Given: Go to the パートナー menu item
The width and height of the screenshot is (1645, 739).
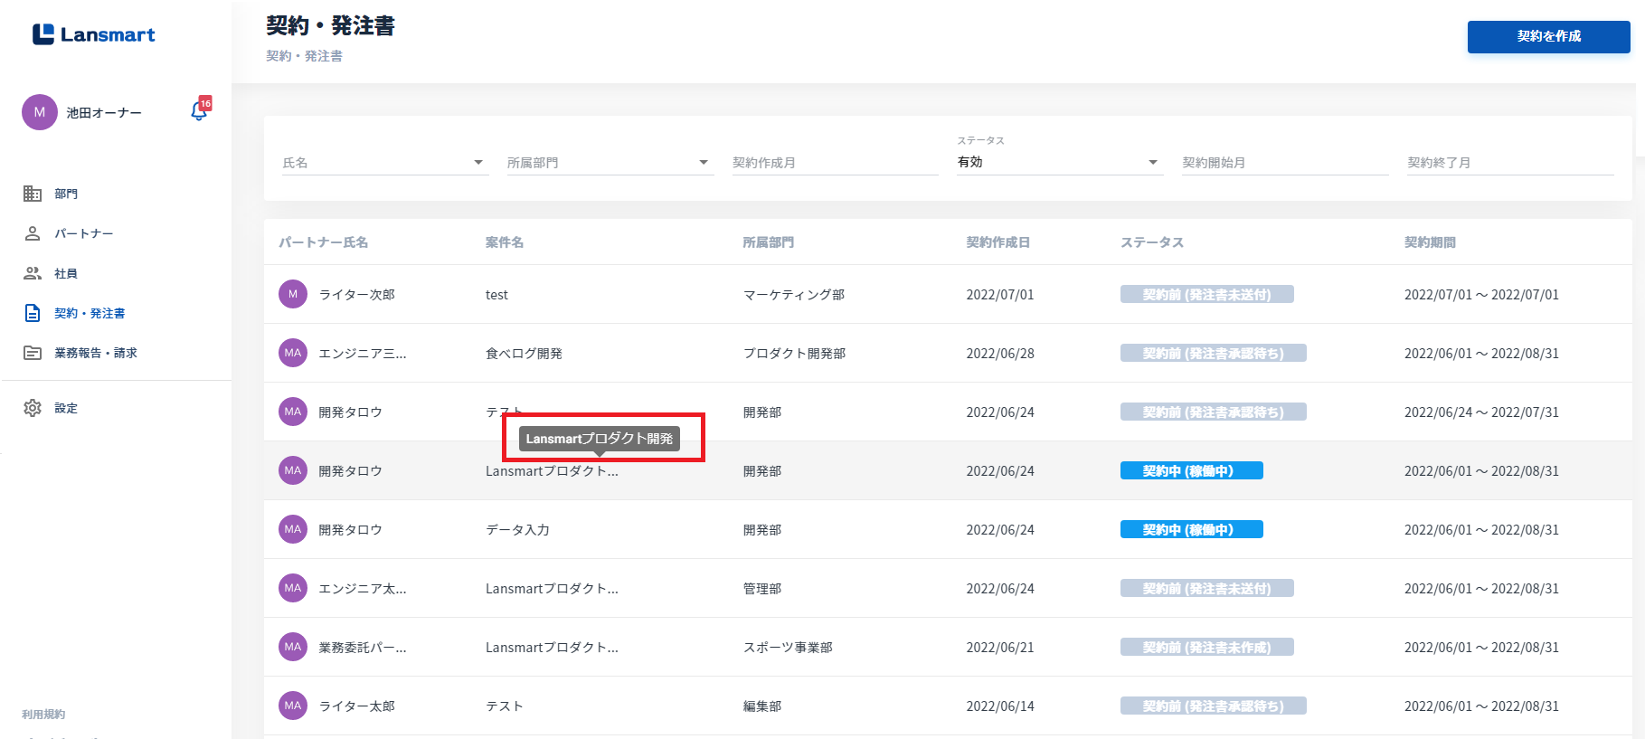Looking at the screenshot, I should (83, 233).
